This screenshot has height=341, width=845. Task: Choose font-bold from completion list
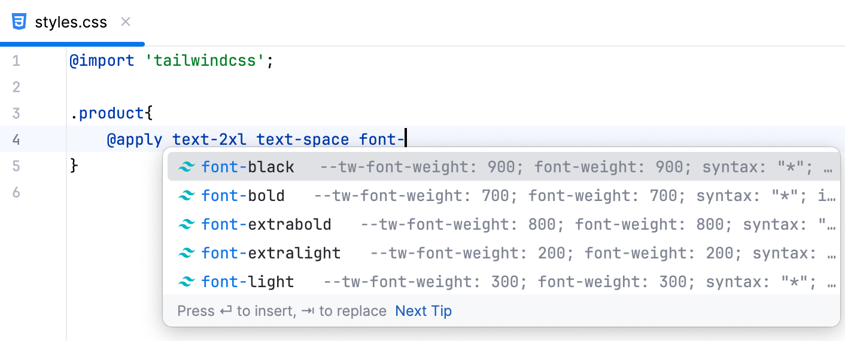coord(243,196)
